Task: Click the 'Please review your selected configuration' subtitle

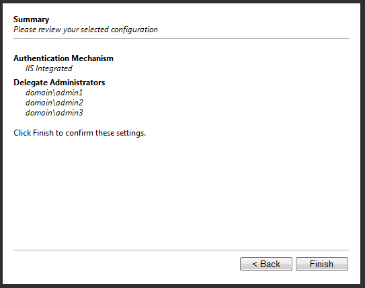Action: pyautogui.click(x=85, y=30)
